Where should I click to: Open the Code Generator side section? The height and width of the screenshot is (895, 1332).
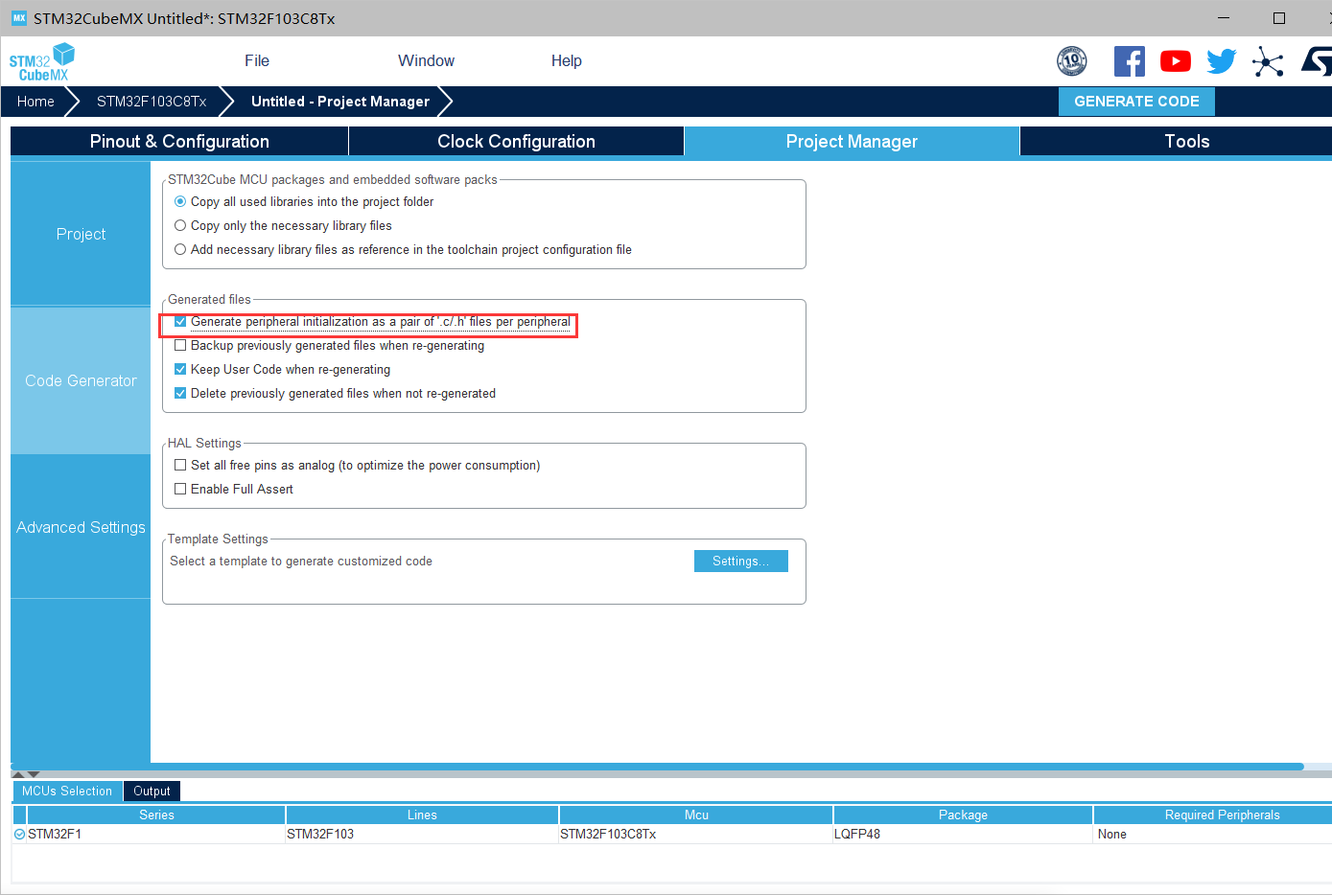81,380
